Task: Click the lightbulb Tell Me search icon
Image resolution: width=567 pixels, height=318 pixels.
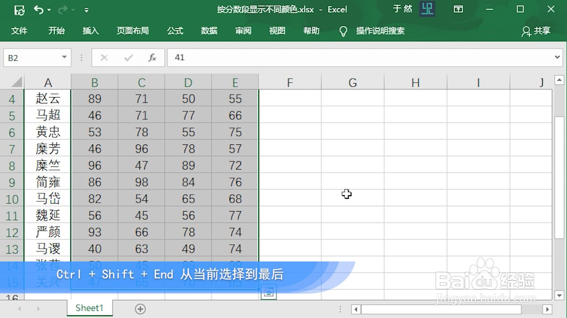Action: click(343, 31)
